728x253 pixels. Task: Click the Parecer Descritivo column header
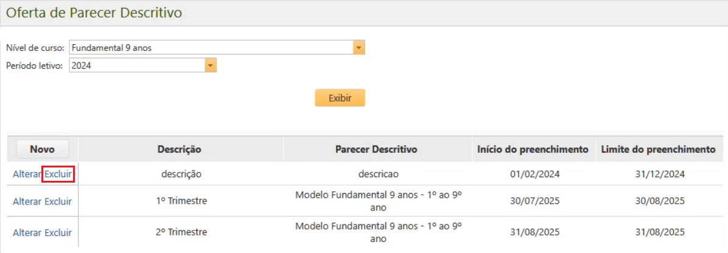click(376, 149)
